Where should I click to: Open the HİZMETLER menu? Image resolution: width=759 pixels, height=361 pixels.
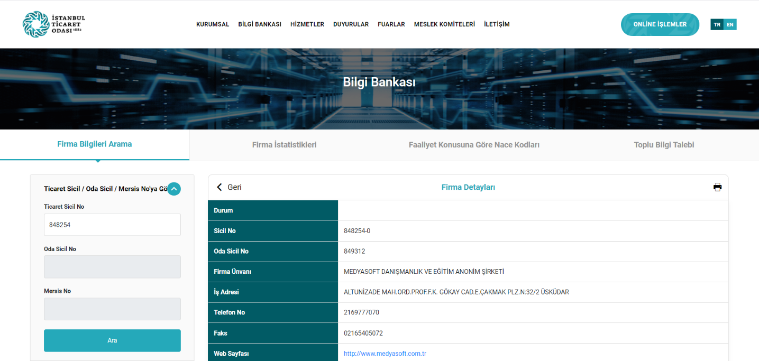pos(307,24)
